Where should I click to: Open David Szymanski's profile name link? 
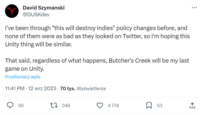[x=43, y=8]
